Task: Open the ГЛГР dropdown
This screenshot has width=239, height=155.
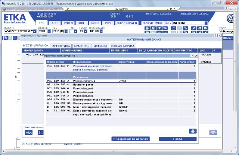Action: point(75,31)
